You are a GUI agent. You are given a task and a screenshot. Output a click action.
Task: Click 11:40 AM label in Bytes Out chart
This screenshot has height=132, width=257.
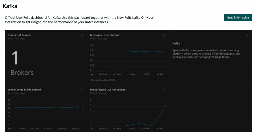[159, 129]
